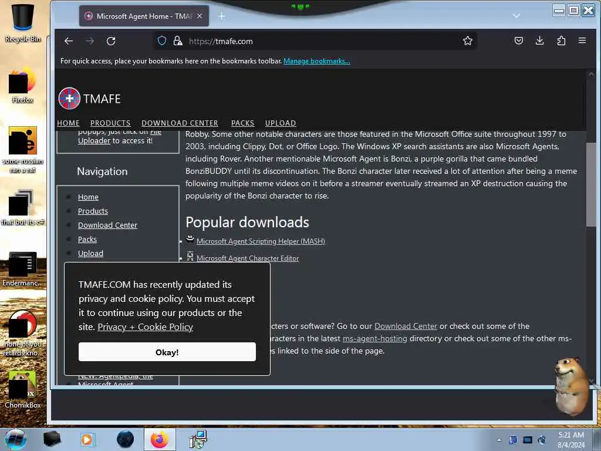Open the Privacy + Cookie Policy link

click(146, 327)
